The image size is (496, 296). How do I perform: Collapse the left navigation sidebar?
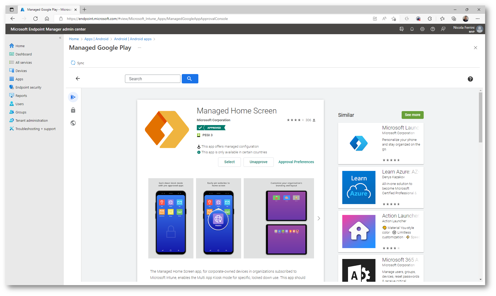pyautogui.click(x=60, y=38)
